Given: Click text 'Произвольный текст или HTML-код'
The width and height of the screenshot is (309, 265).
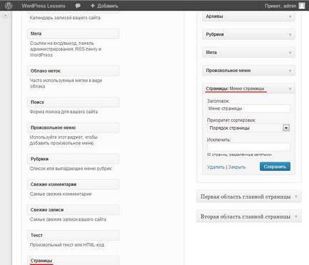Looking at the screenshot, I should click(67, 245).
